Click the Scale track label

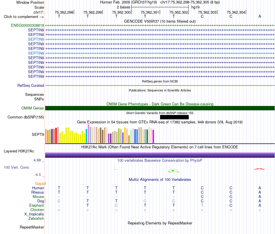[39, 7]
